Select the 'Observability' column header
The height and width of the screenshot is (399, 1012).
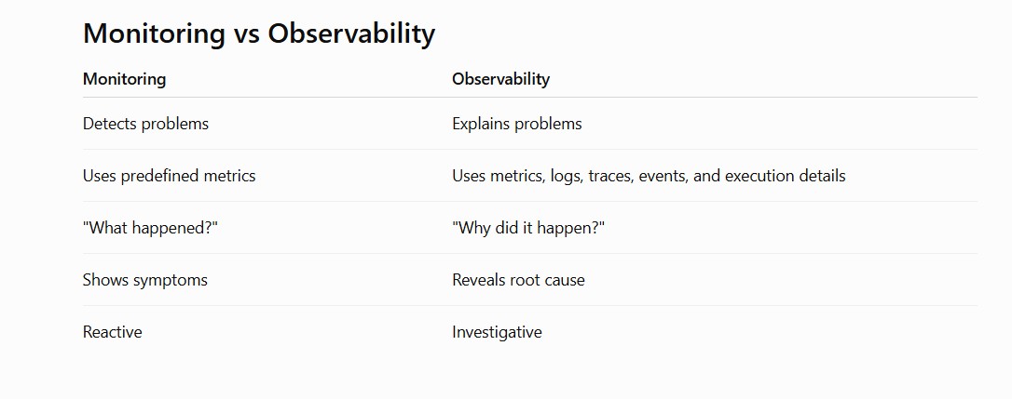pos(500,79)
